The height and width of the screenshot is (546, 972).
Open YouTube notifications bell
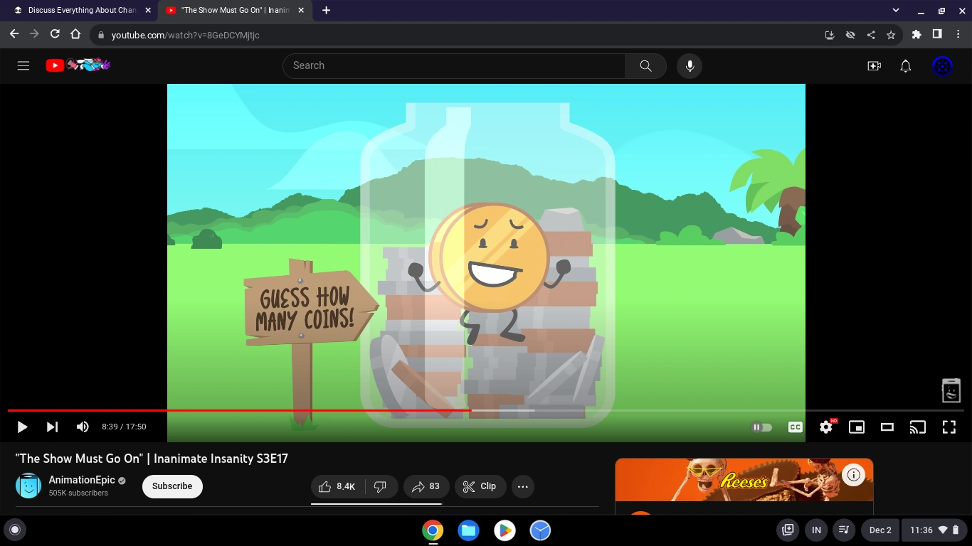pyautogui.click(x=905, y=65)
